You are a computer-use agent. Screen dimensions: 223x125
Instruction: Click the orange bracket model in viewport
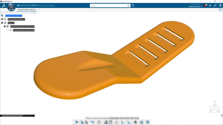114,61
